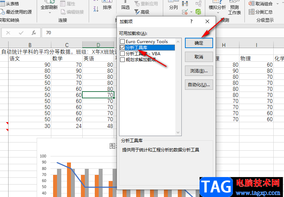Check the 分析工具库 - VBA checkbox
This screenshot has height=197, width=284.
point(123,53)
